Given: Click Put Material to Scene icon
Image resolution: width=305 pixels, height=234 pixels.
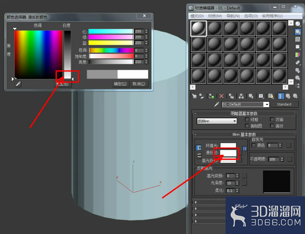Looking at the screenshot, I should tap(202, 96).
